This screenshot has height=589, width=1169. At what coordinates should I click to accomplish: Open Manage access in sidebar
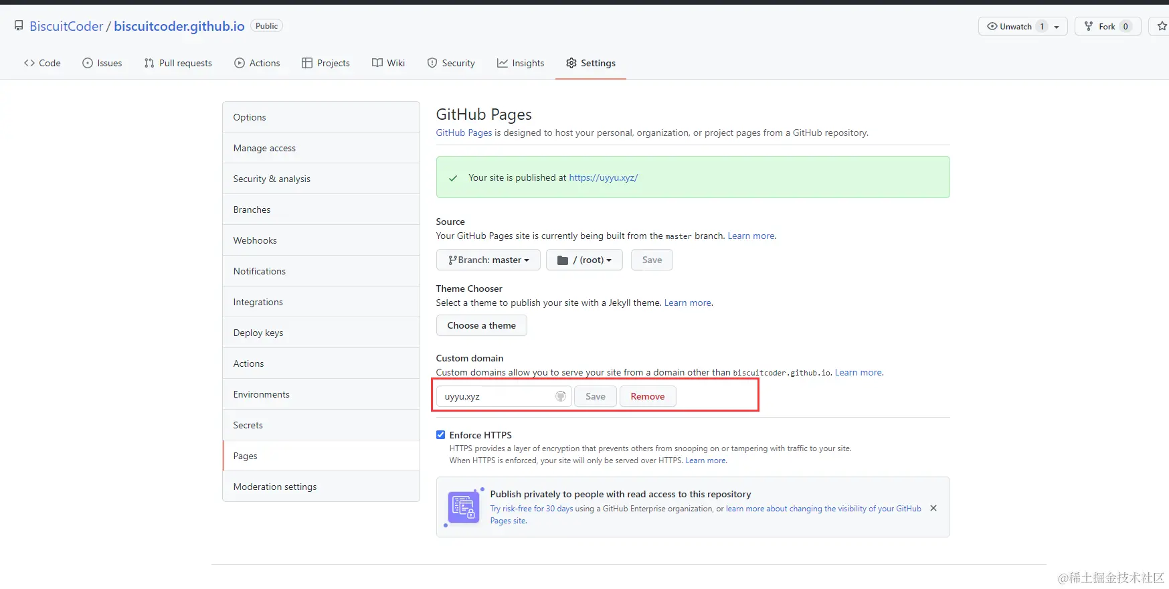click(321, 148)
